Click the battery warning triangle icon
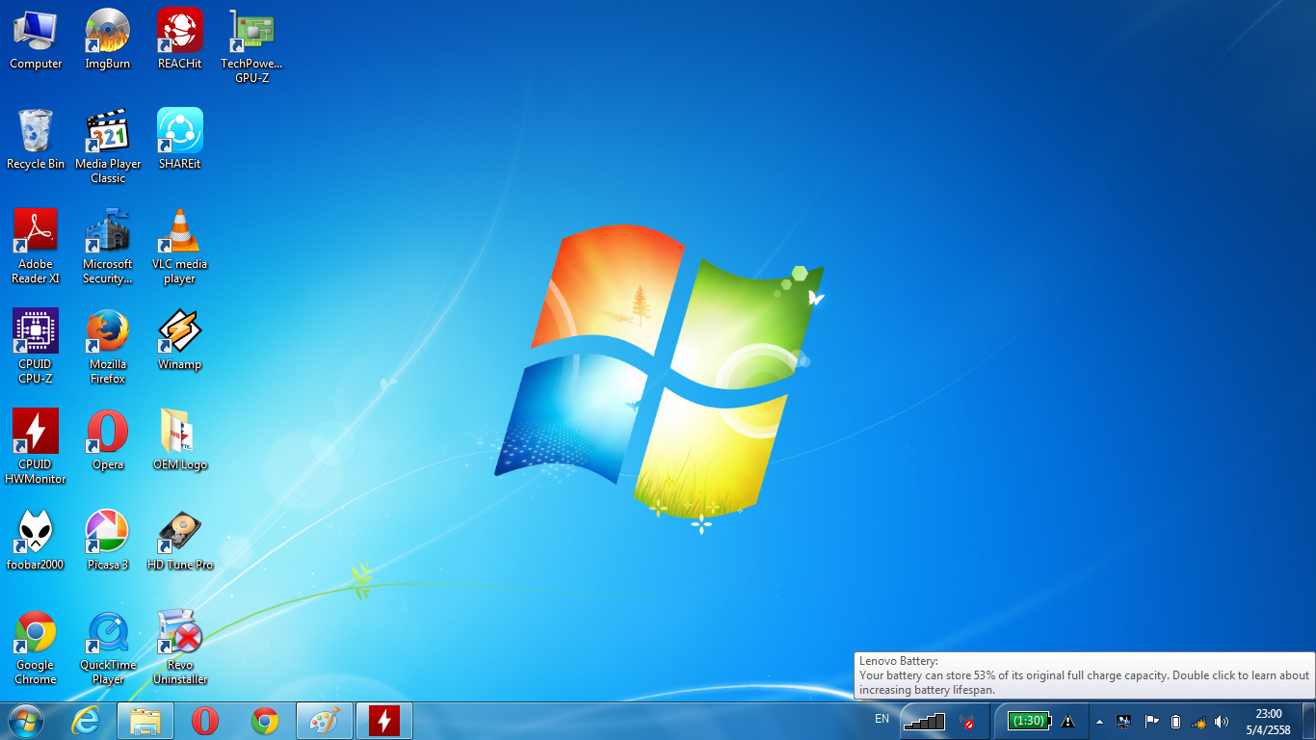Viewport: 1316px width, 740px height. [x=1067, y=721]
